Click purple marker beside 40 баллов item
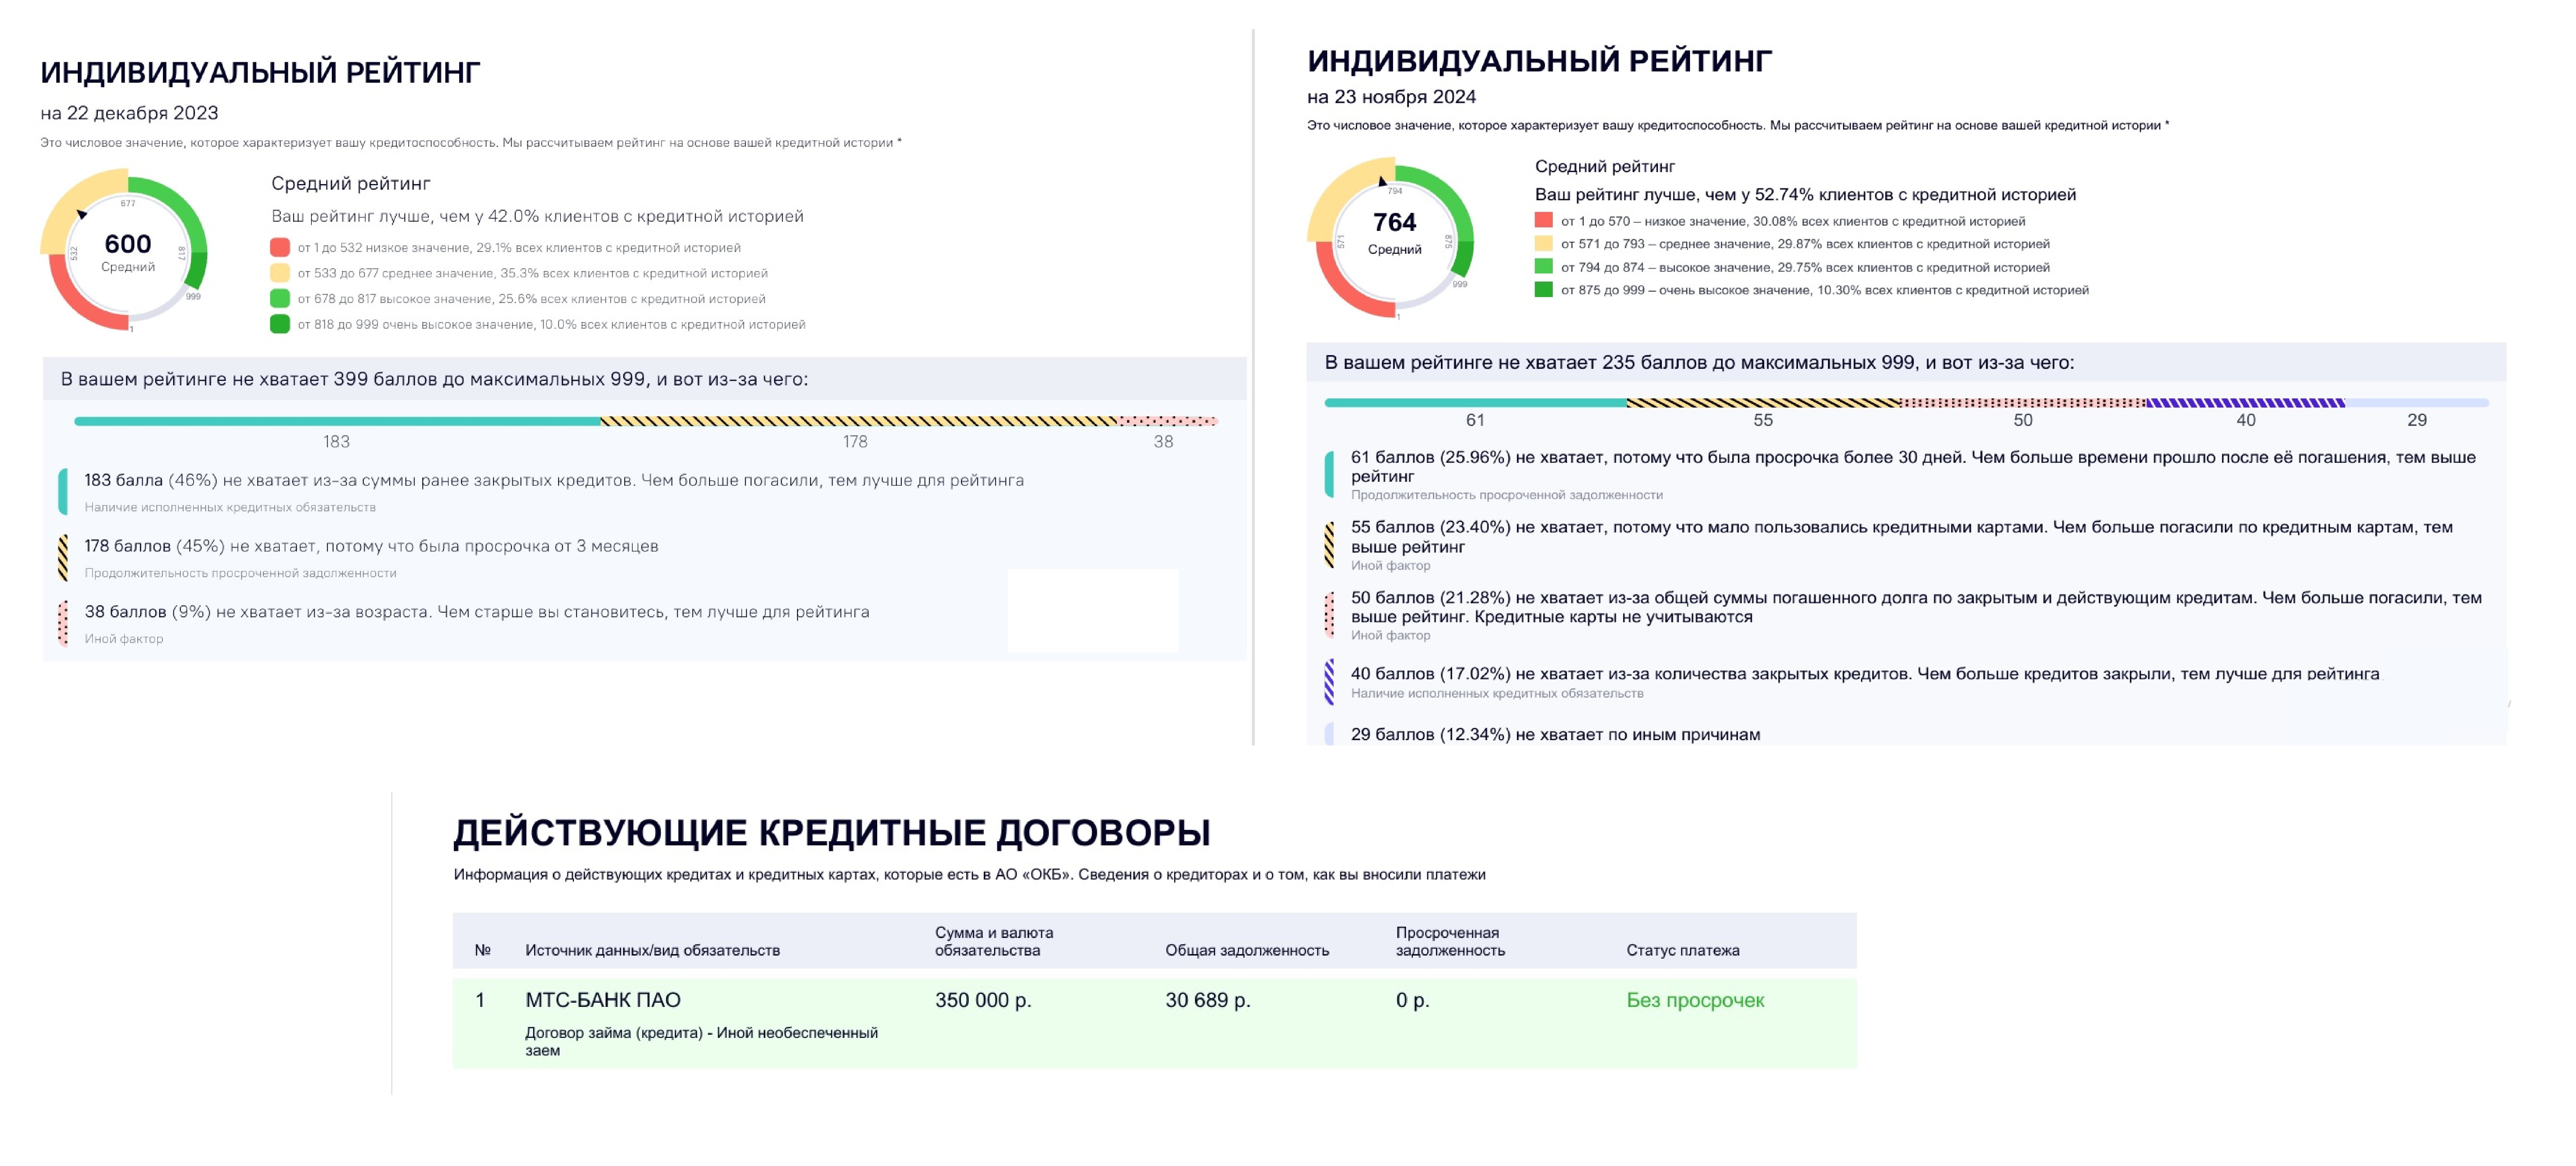The image size is (2576, 1166). [1329, 682]
